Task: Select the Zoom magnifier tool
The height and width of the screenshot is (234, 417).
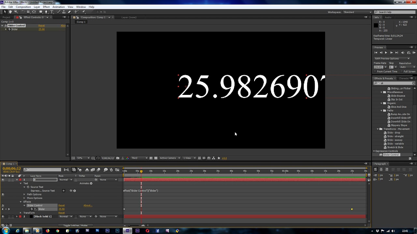Action: pos(15,12)
